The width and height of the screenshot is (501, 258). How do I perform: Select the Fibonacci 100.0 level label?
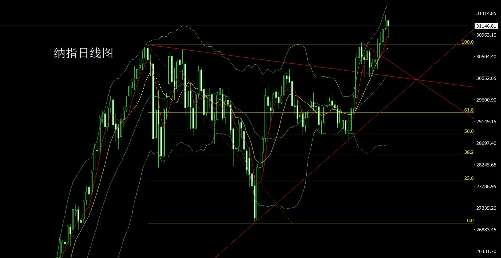click(468, 42)
